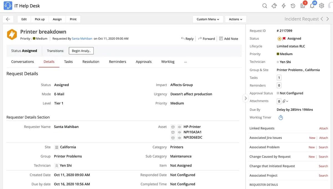Click the Begin Analysis transition button
Screen dimensions: 333x189
(81, 51)
